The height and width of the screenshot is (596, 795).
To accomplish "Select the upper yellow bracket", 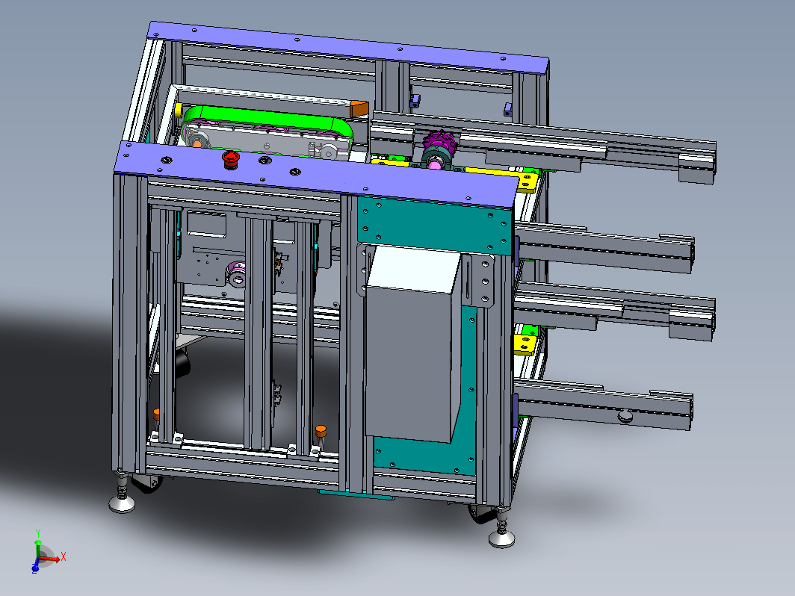I will 526,181.
